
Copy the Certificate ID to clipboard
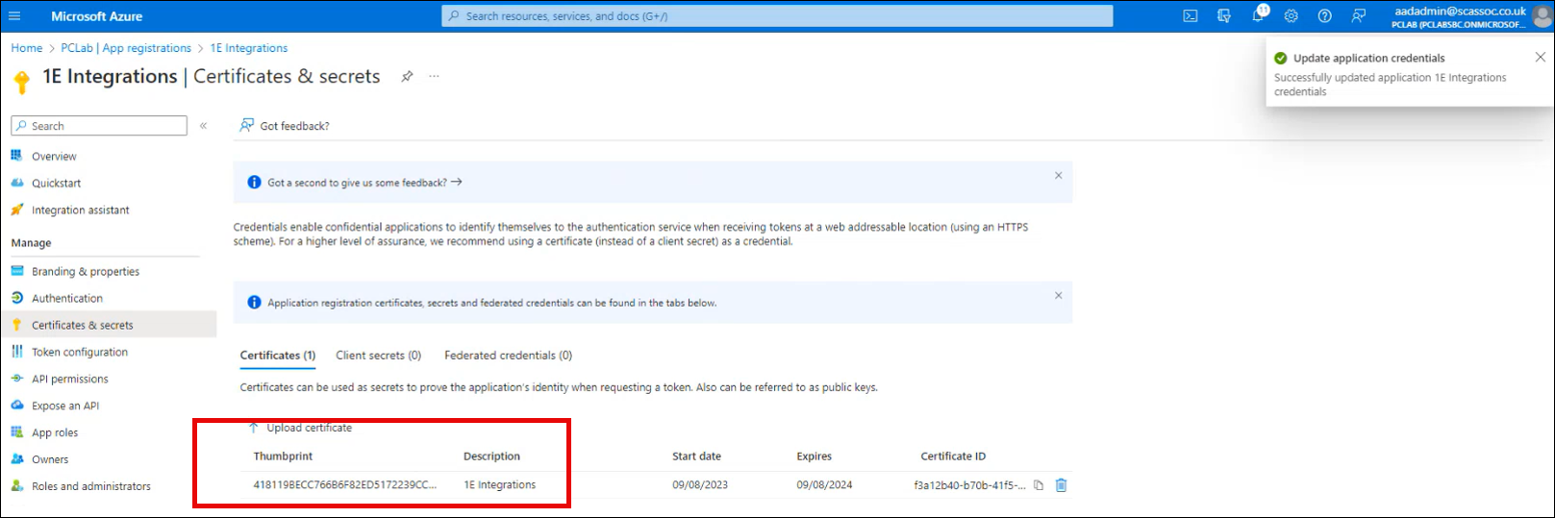tap(1039, 485)
